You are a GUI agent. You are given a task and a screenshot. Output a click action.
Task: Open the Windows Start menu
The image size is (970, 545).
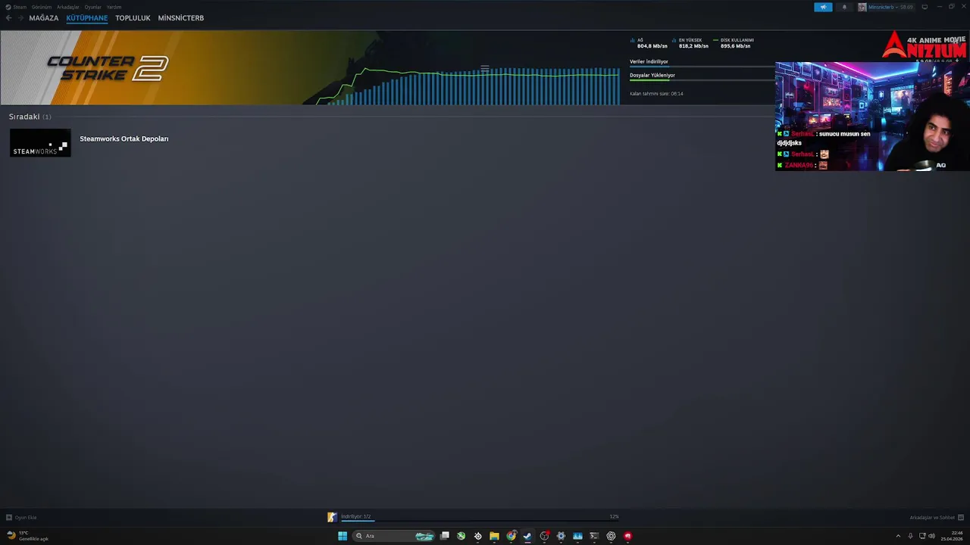point(343,536)
